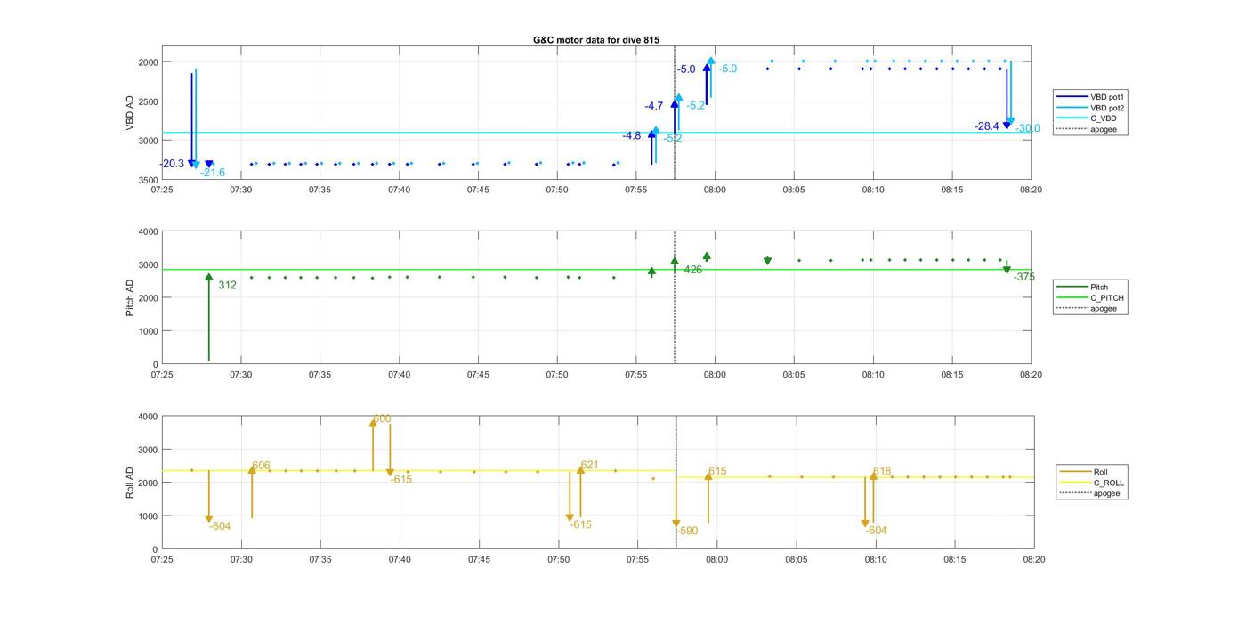Click the '4000' tick on Pitch axis
The width and height of the screenshot is (1246, 617).
point(147,232)
